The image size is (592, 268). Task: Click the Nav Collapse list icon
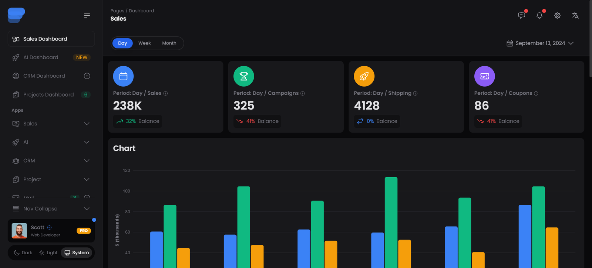click(16, 209)
